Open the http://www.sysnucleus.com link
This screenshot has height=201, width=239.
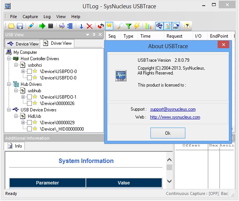coord(175,117)
